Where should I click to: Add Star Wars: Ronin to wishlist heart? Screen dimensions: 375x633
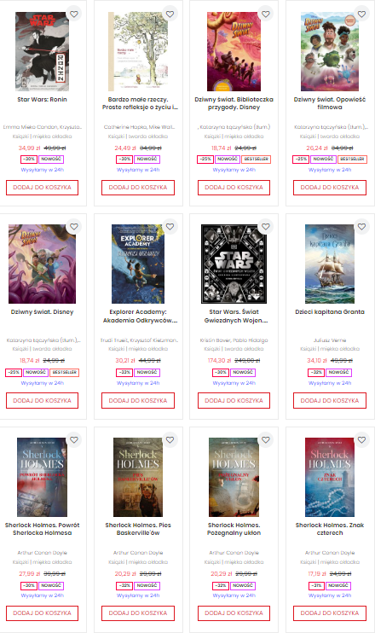[74, 15]
